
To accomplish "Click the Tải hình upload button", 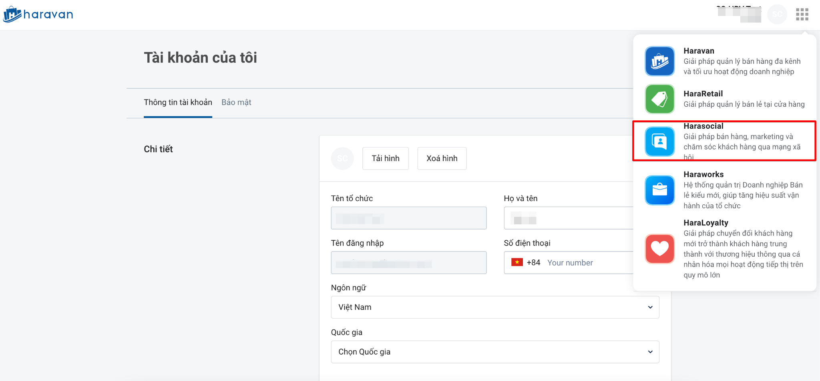I will 385,158.
